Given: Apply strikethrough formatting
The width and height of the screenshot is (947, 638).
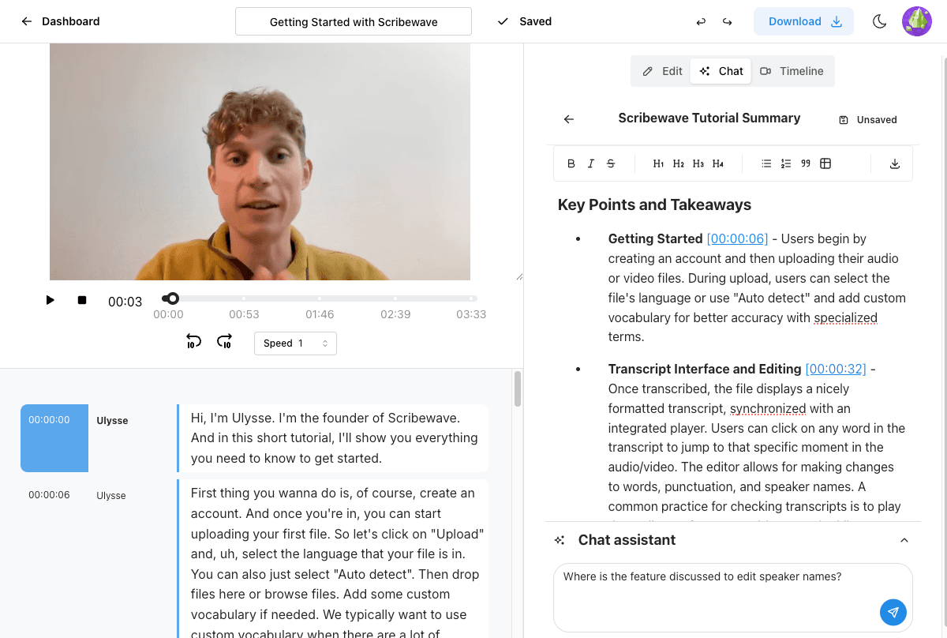Looking at the screenshot, I should [610, 163].
